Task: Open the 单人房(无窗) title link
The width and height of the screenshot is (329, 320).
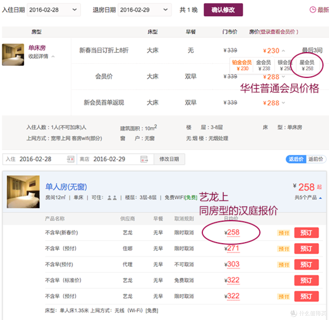Action: [x=66, y=187]
